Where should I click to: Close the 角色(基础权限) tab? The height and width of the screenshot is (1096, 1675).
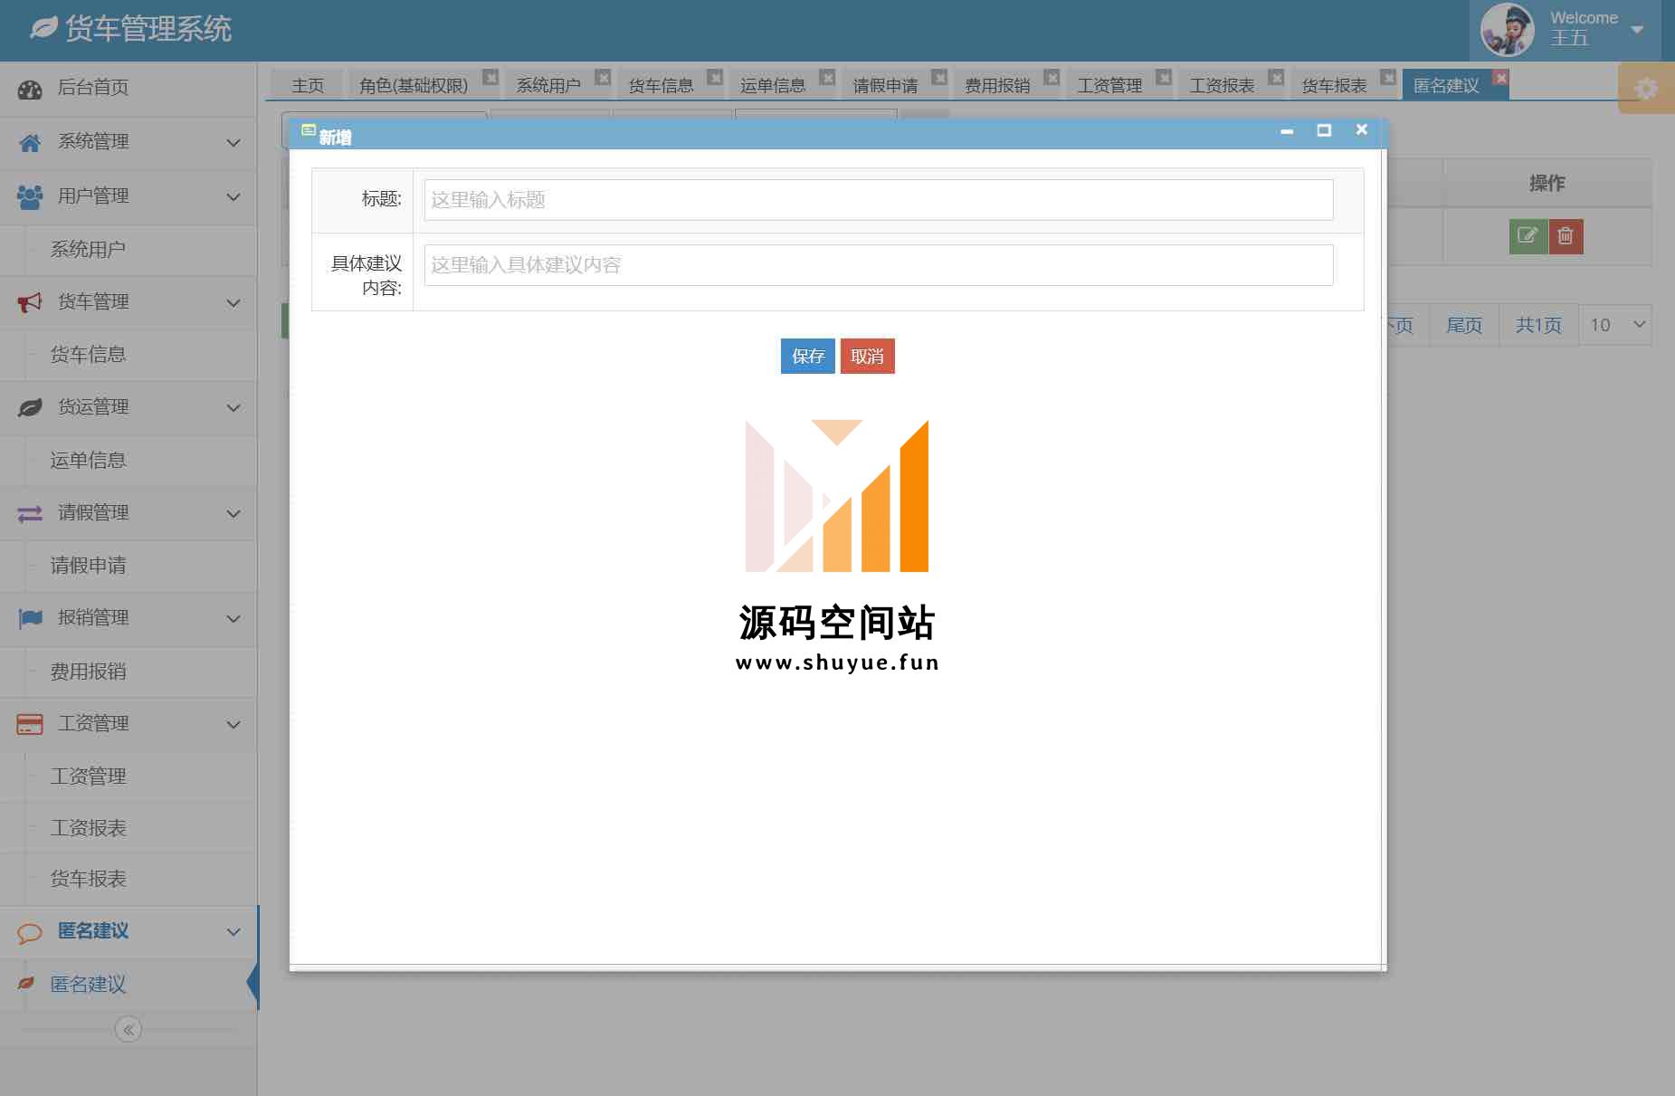click(x=490, y=77)
